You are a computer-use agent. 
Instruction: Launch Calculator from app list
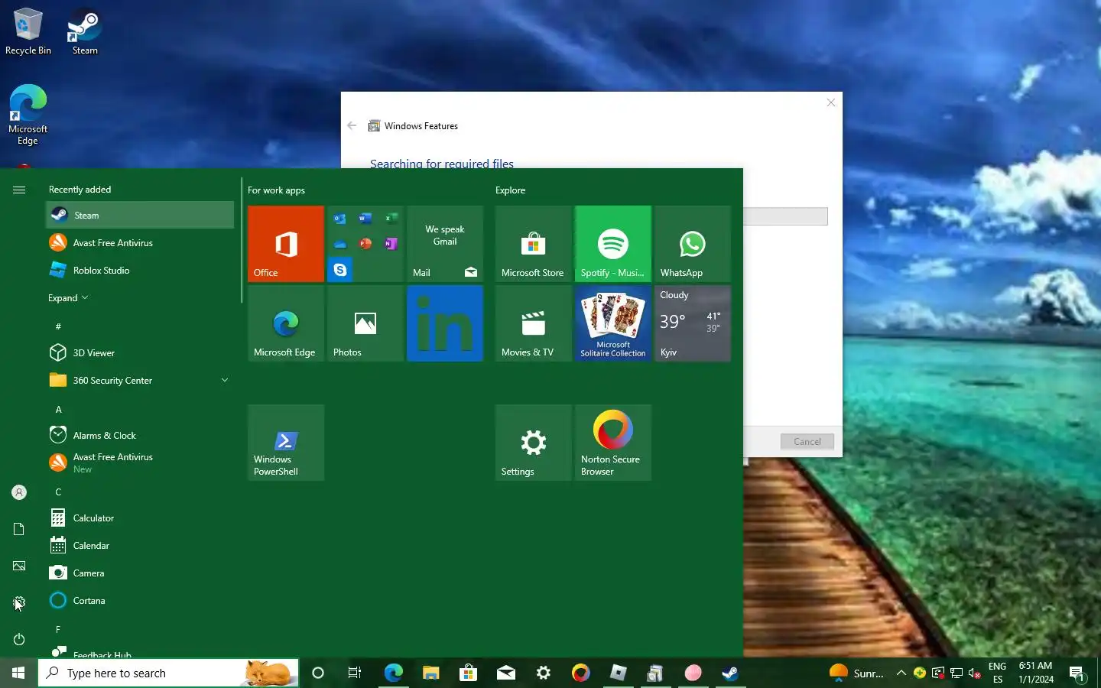click(x=140, y=518)
